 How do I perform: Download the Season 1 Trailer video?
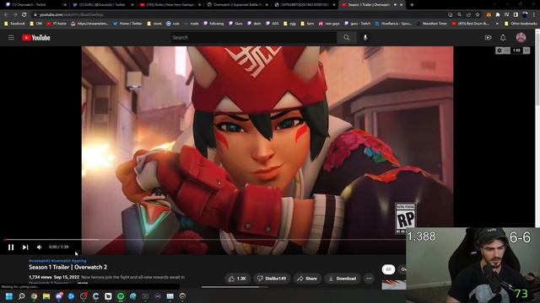(x=343, y=279)
